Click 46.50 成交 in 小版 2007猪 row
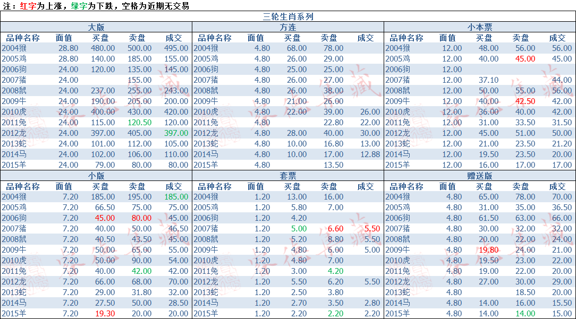Viewport: 576px width, 319px height. [178, 229]
